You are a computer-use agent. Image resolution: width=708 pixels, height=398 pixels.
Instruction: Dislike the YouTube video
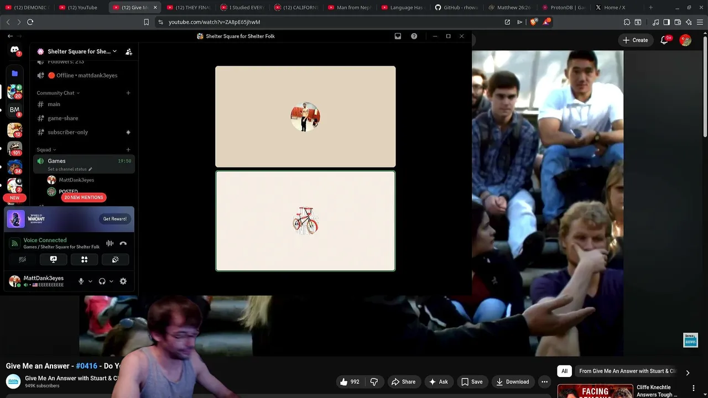pos(374,381)
